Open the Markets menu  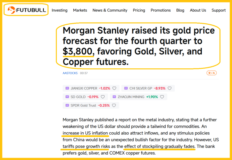pyautogui.click(x=80, y=10)
